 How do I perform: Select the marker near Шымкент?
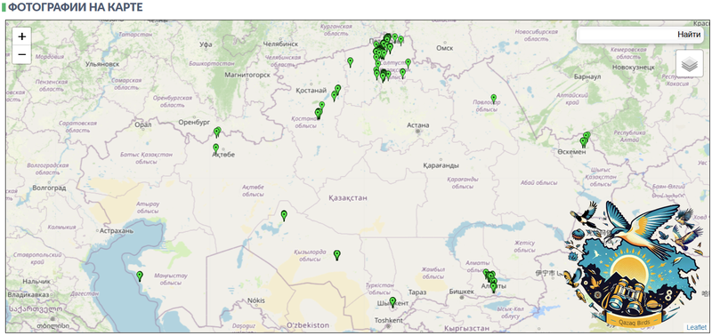(392, 301)
